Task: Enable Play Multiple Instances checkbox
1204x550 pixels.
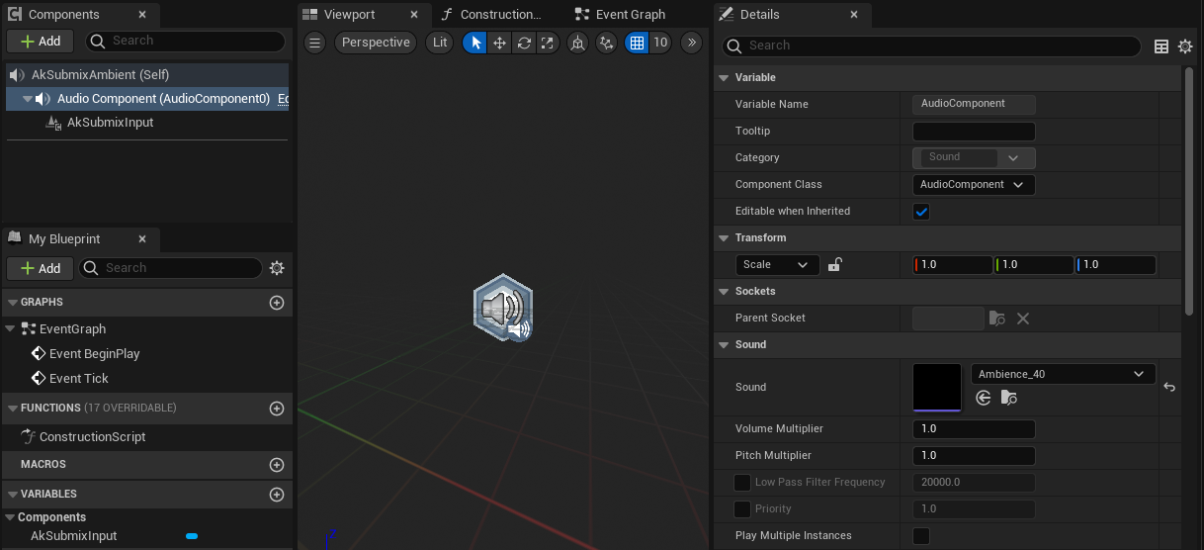Action: [x=921, y=536]
